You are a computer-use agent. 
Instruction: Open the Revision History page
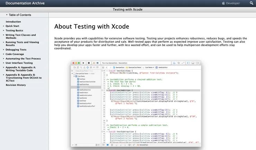click(16, 85)
